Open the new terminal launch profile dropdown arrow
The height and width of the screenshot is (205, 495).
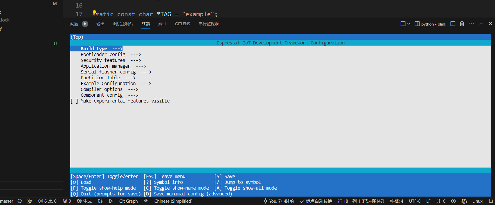point(409,24)
